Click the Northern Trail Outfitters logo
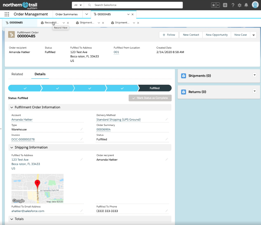Image resolution: width=261 pixels, height=225 pixels. 20,5
